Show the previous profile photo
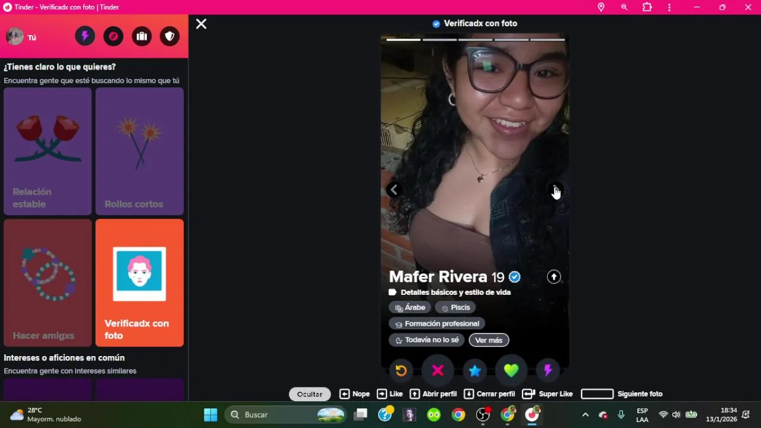The width and height of the screenshot is (761, 428). [394, 190]
